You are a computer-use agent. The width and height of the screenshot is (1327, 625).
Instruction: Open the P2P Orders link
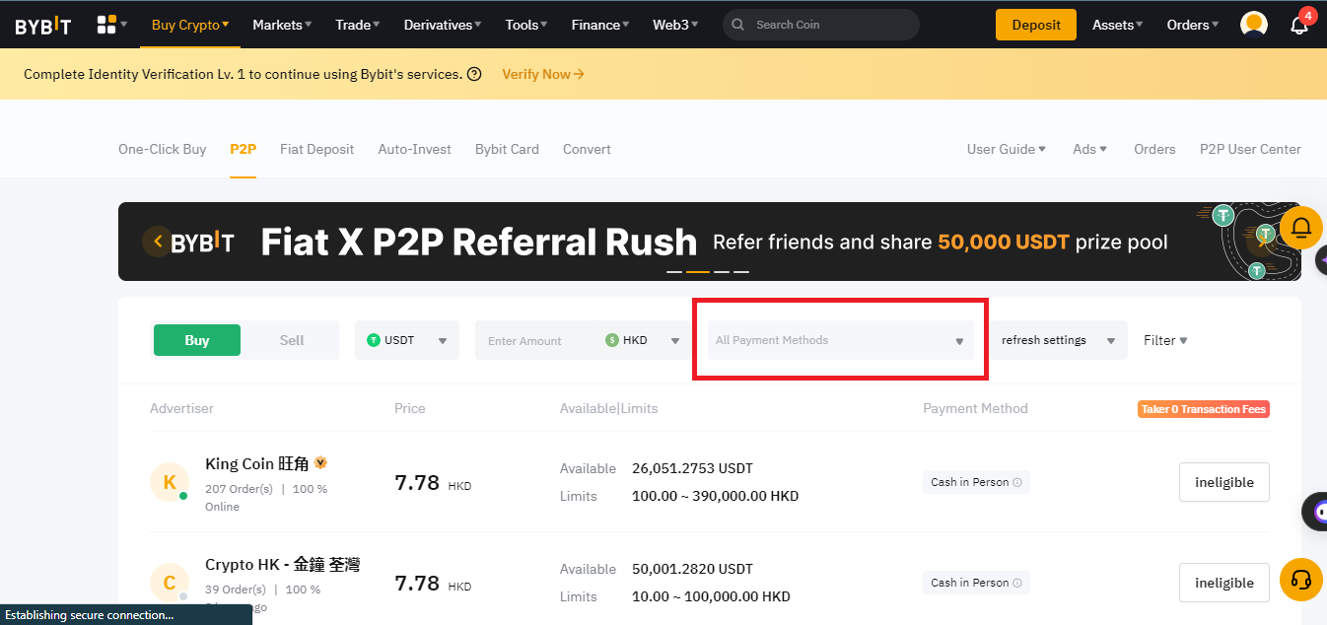pos(1154,149)
